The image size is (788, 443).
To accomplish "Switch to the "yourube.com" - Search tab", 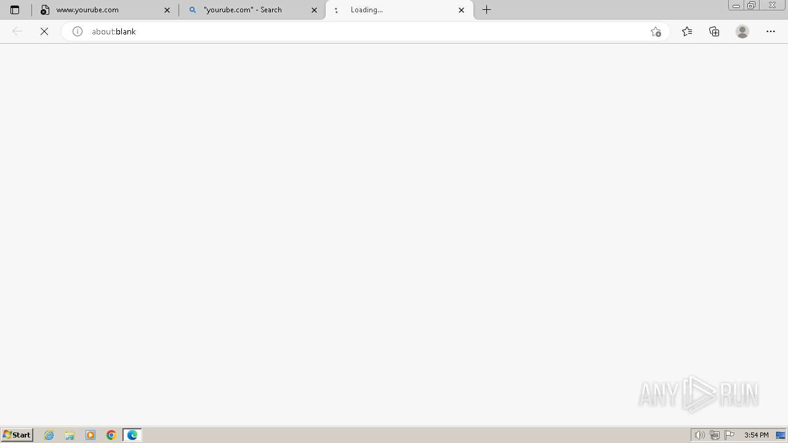I will (252, 10).
